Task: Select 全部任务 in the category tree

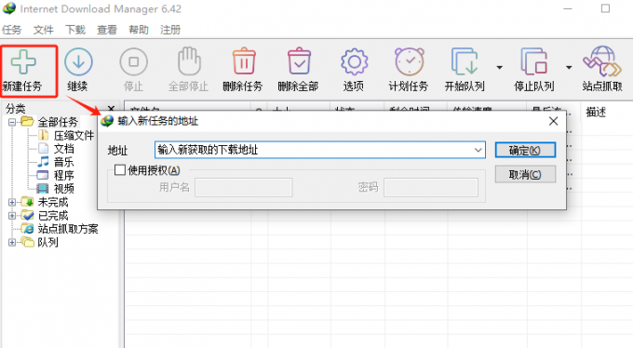Action: (58, 122)
